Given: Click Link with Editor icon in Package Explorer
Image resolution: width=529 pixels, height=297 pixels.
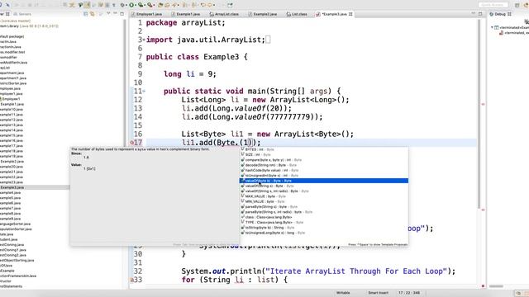Looking at the screenshot, I should point(92,14).
